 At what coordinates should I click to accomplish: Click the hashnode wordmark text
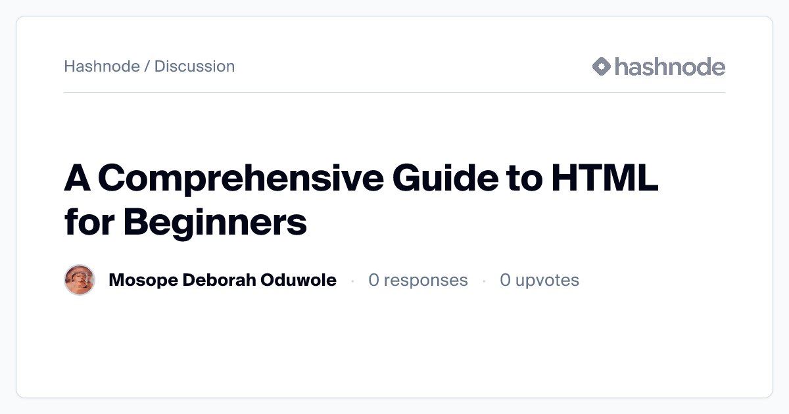click(669, 66)
